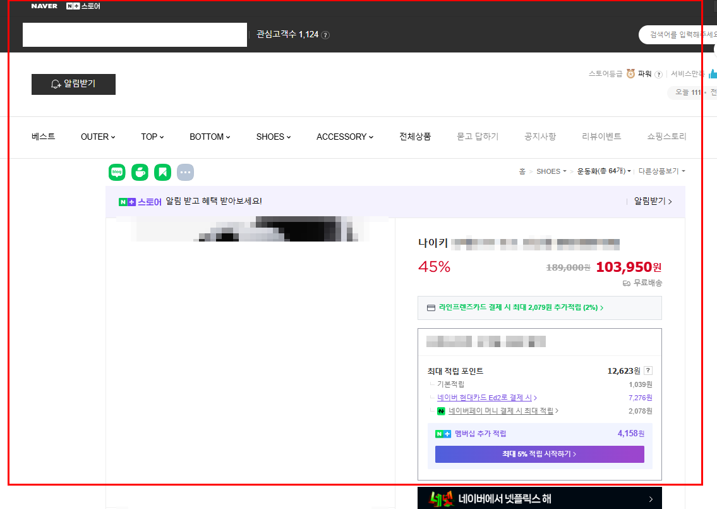Screen dimensions: 717x509
Task: Open the 쇼핑스토리 page
Action: 666,137
